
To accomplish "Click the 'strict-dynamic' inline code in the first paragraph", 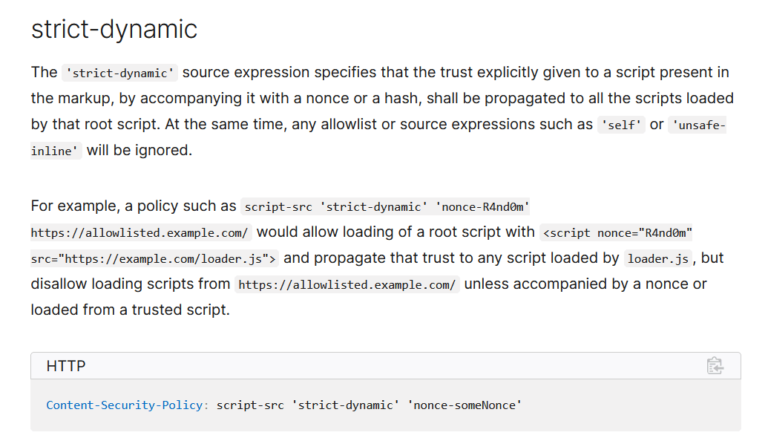I will [x=119, y=73].
